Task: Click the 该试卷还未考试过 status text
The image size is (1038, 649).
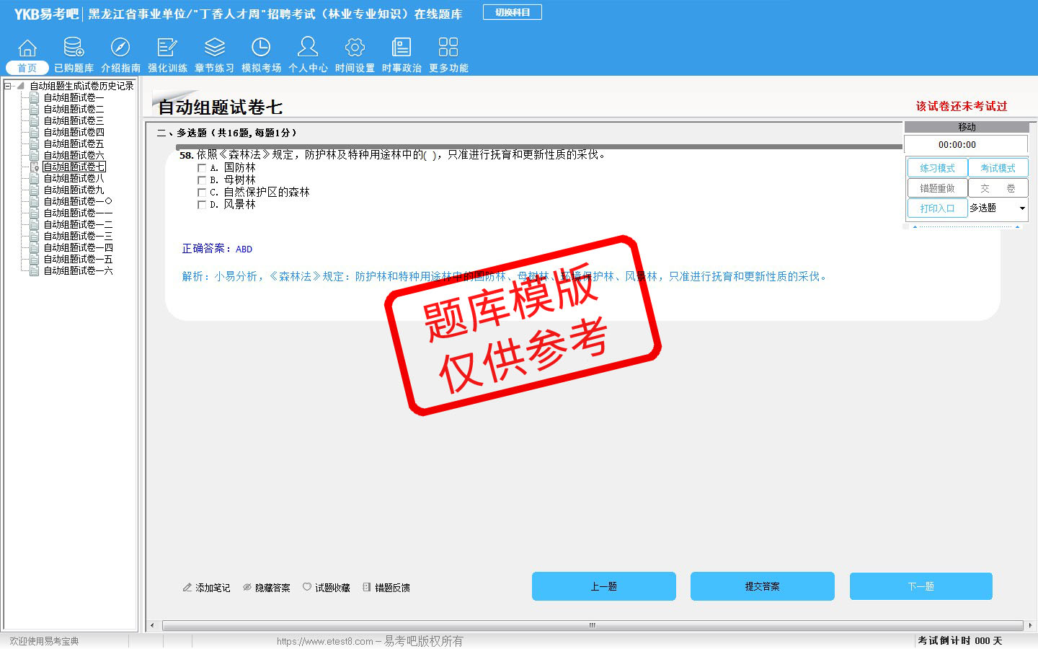Action: pyautogui.click(x=962, y=106)
